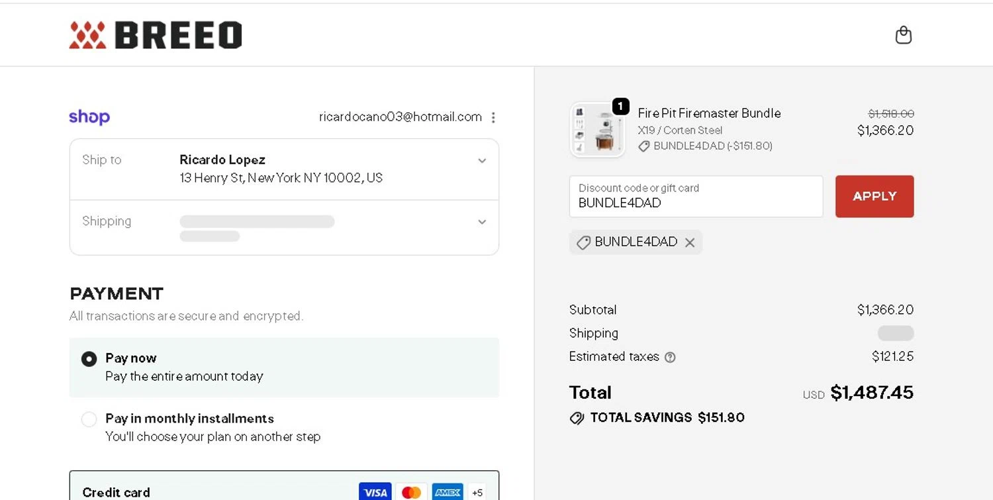Click the Mastercard icon
993x500 pixels.
click(x=411, y=492)
